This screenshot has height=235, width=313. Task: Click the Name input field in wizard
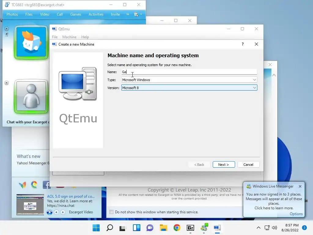[189, 72]
